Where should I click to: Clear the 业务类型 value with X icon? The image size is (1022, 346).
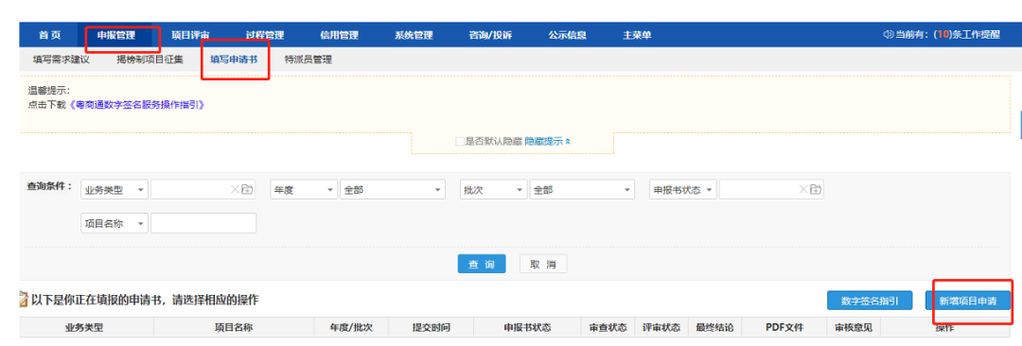coord(236,190)
